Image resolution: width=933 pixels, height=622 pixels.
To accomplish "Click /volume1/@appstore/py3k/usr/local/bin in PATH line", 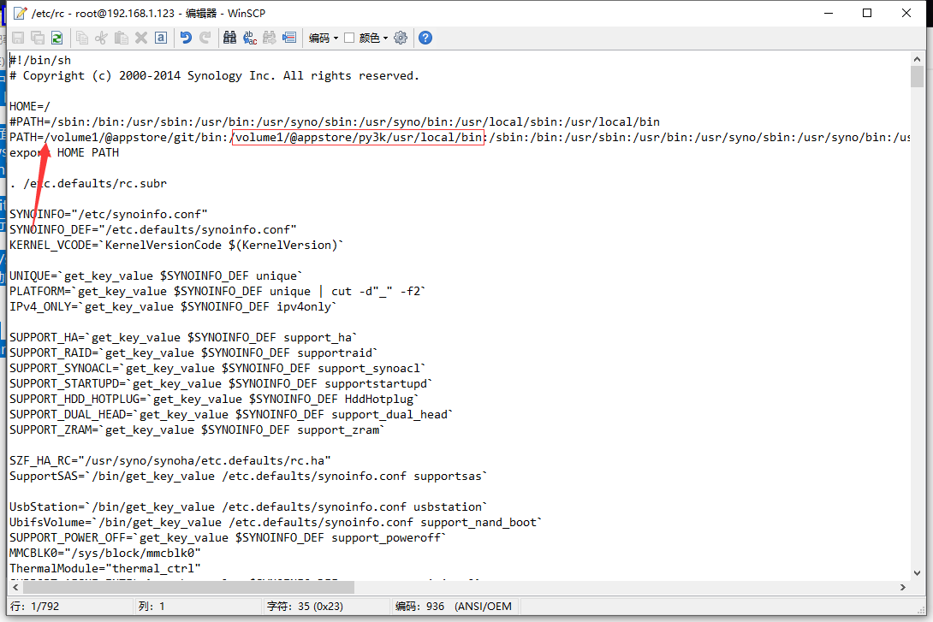I will [358, 138].
